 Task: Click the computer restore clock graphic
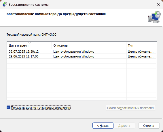coord(154,17)
